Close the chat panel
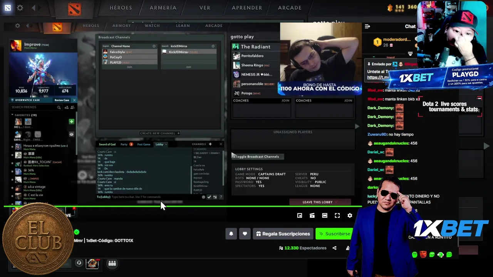Image resolution: width=493 pixels, height=277 pixels. (221, 144)
